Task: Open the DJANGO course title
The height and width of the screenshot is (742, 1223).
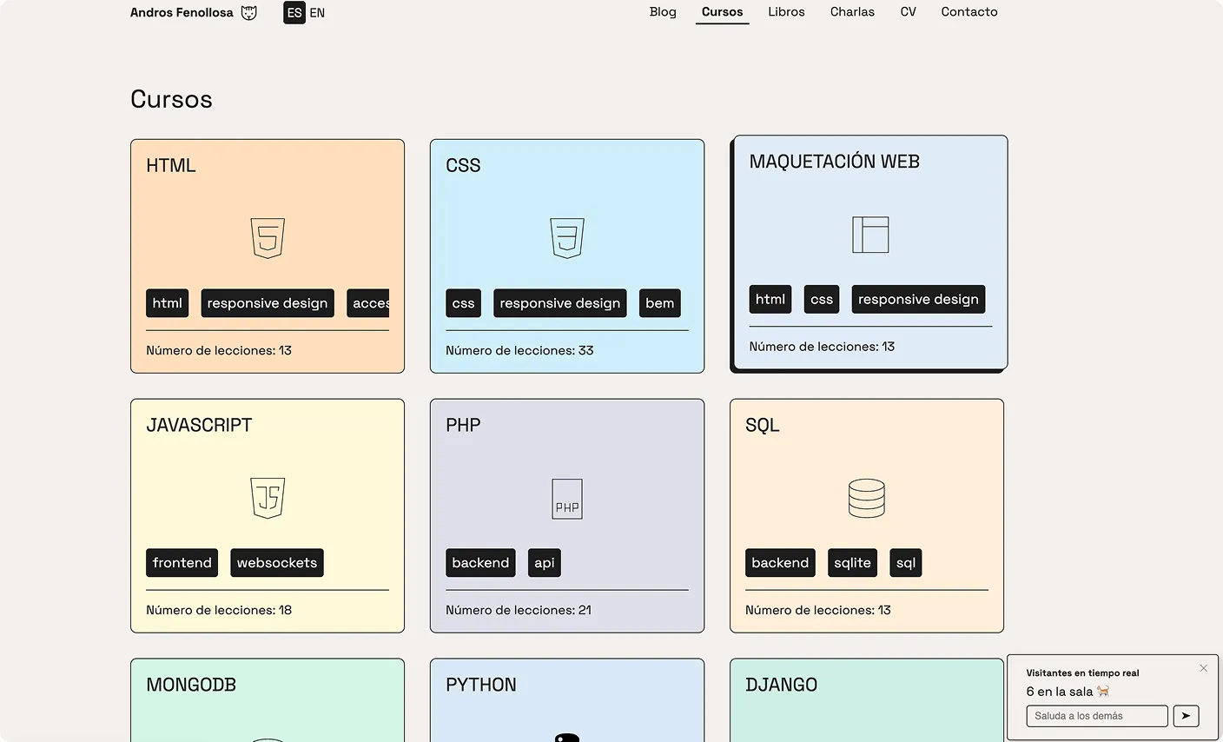Action: [782, 685]
